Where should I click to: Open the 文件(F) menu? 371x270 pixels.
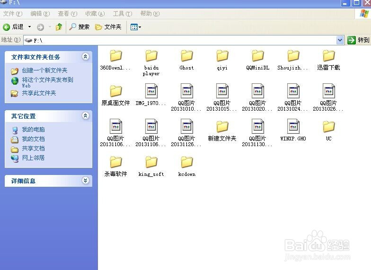[x=13, y=14]
